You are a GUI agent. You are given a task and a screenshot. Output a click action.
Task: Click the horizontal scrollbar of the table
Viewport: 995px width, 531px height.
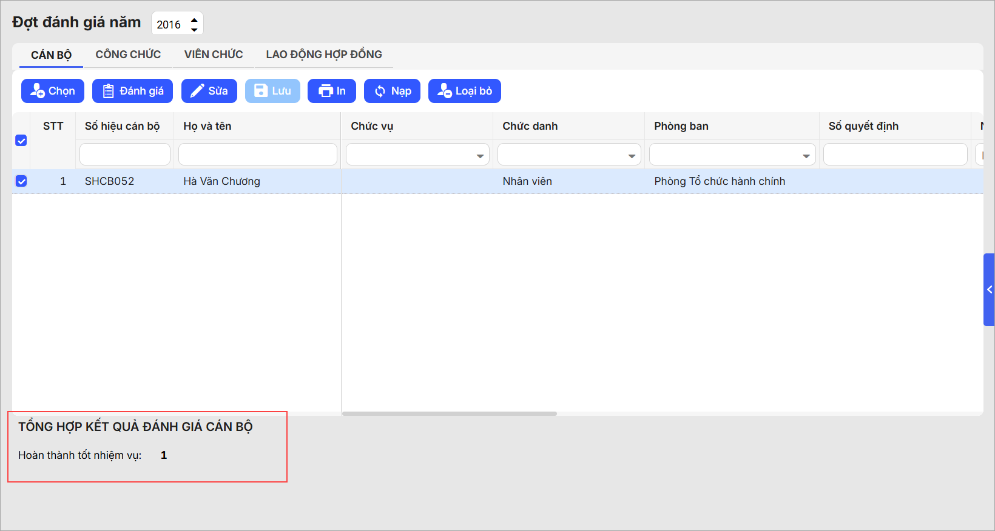tap(449, 414)
